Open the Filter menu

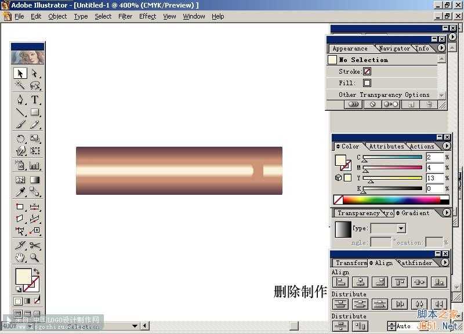(125, 16)
